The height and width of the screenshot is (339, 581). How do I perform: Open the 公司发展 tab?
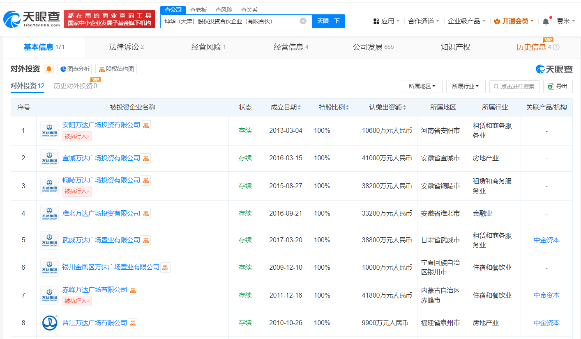[x=373, y=47]
